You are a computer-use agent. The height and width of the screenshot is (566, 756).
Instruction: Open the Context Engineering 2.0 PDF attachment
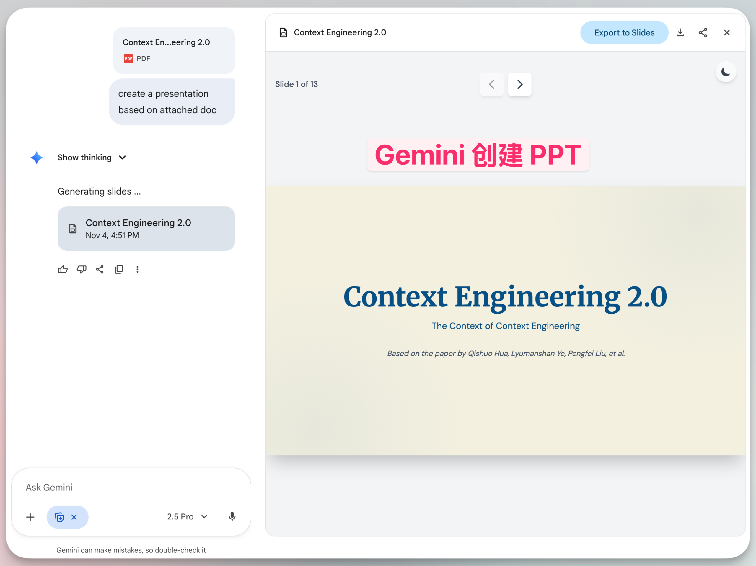click(x=174, y=50)
